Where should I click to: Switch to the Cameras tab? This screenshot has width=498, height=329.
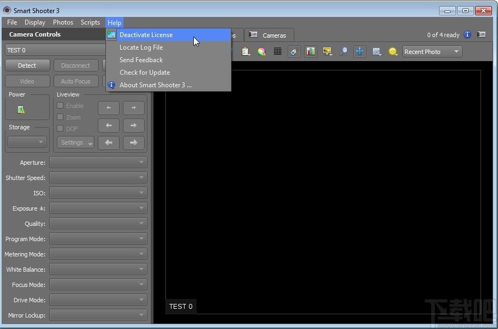point(269,35)
